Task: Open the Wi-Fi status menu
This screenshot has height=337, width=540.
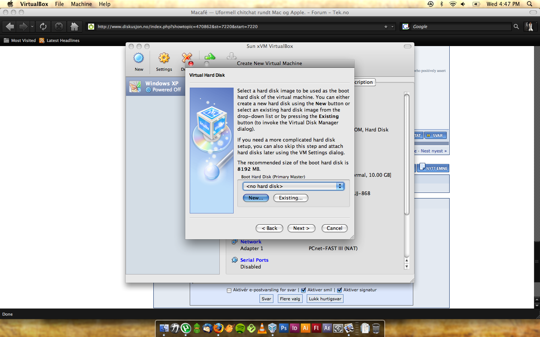Action: (x=453, y=4)
